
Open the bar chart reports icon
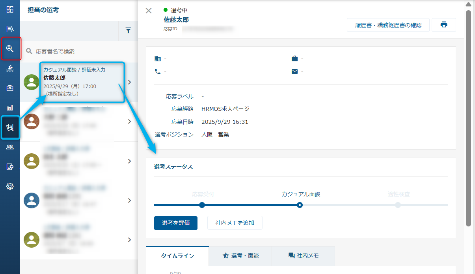pos(10,108)
